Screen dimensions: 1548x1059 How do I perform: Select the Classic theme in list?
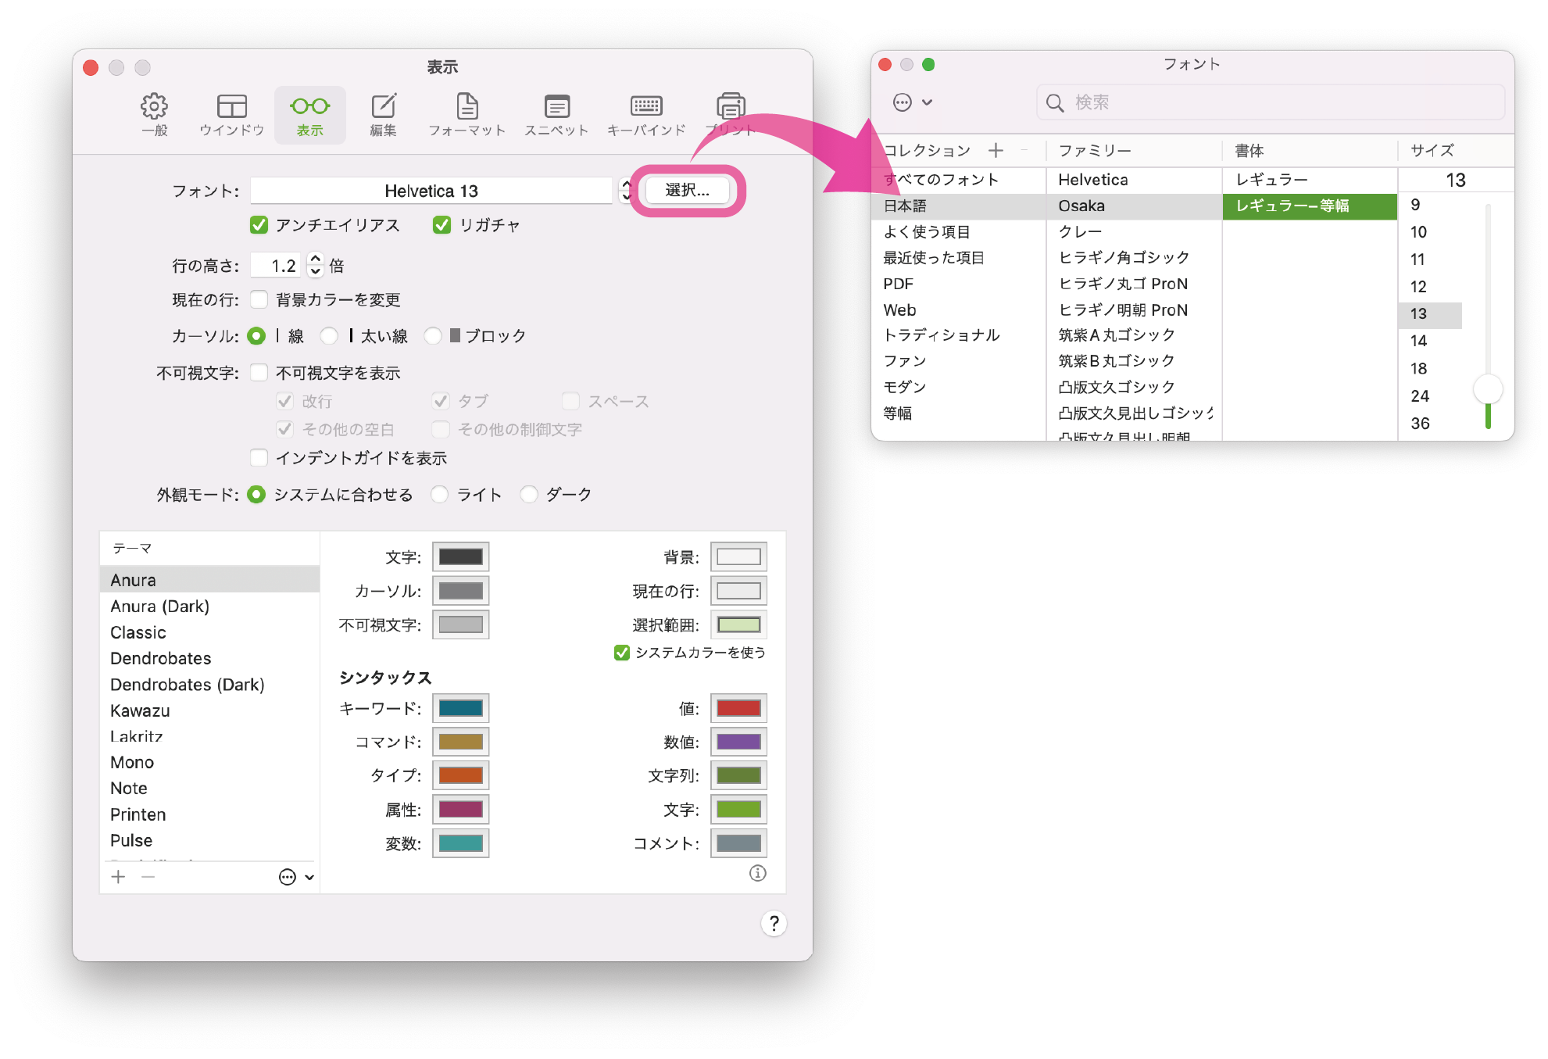click(x=138, y=632)
